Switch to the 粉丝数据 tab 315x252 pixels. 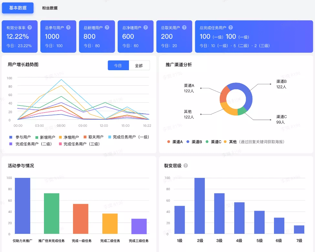click(x=50, y=8)
